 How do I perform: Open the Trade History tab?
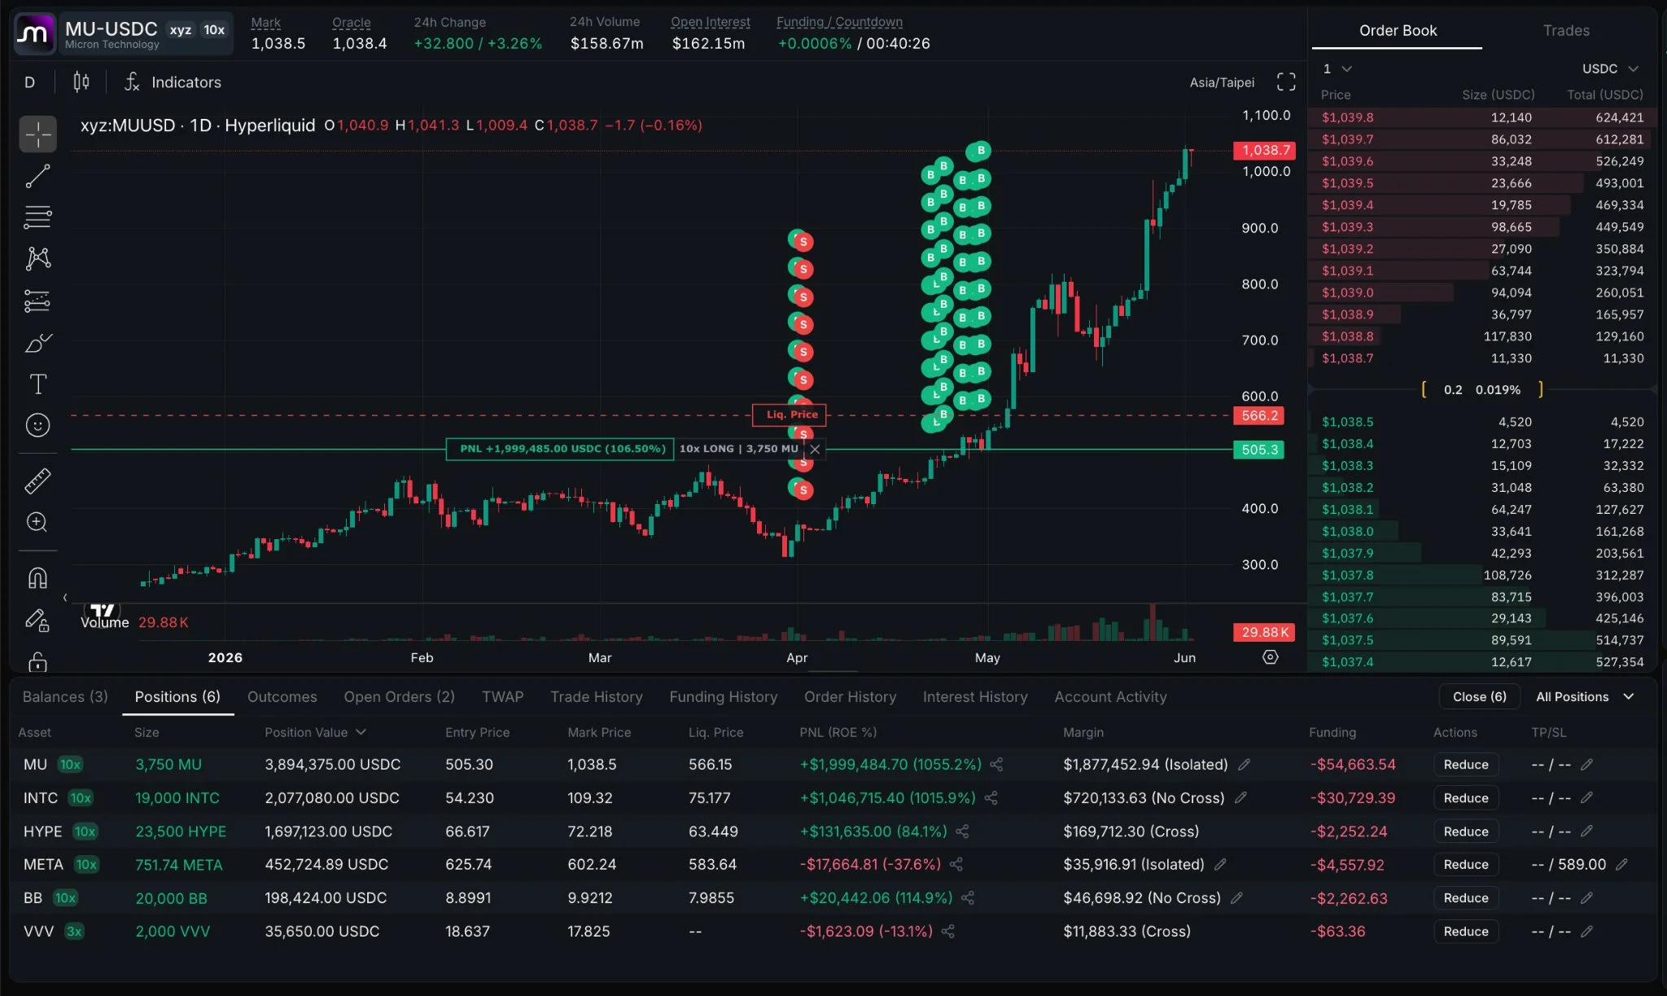596,697
